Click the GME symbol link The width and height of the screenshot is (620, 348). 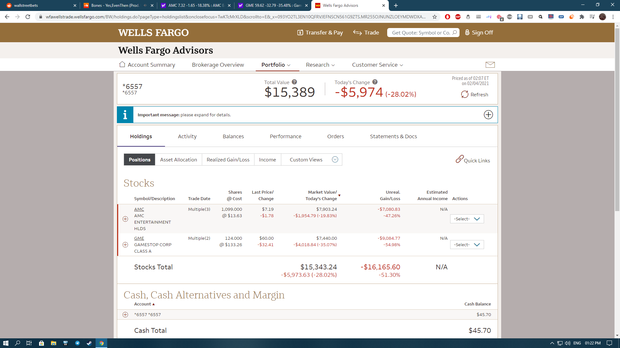[139, 238]
